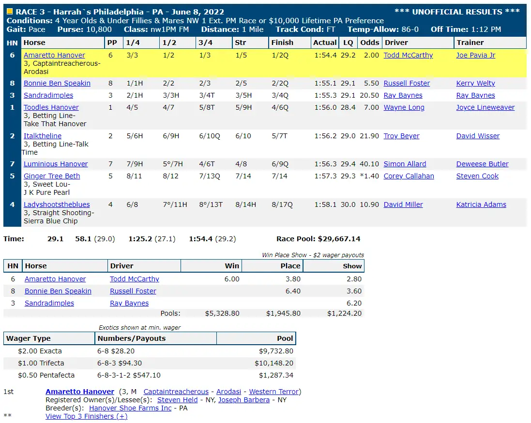The width and height of the screenshot is (531, 423).
Task: Open driver Corey Callahan profile
Action: click(409, 176)
